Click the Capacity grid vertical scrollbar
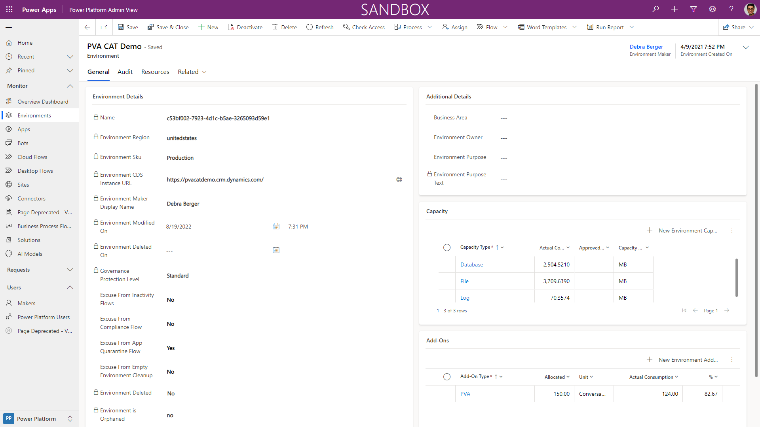 [737, 278]
